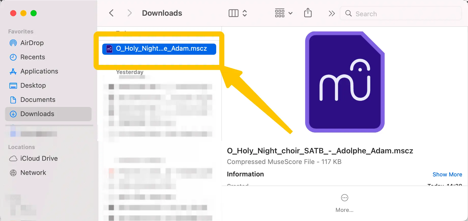The height and width of the screenshot is (221, 468).
Task: Open Network location
Action: click(48, 173)
